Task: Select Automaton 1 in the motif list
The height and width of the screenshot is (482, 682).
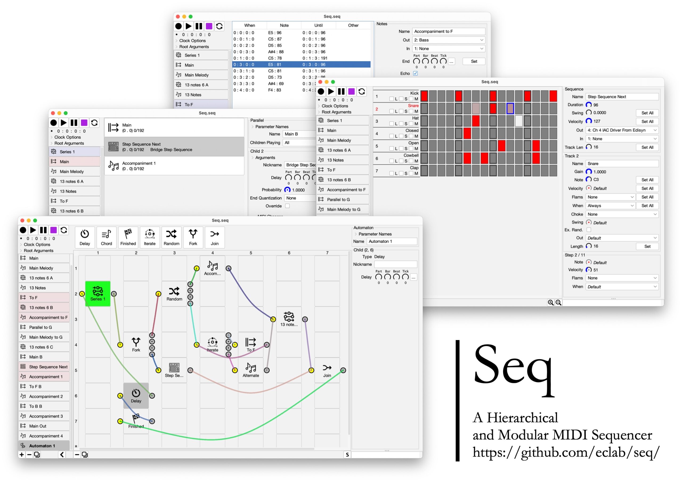Action: (x=44, y=446)
